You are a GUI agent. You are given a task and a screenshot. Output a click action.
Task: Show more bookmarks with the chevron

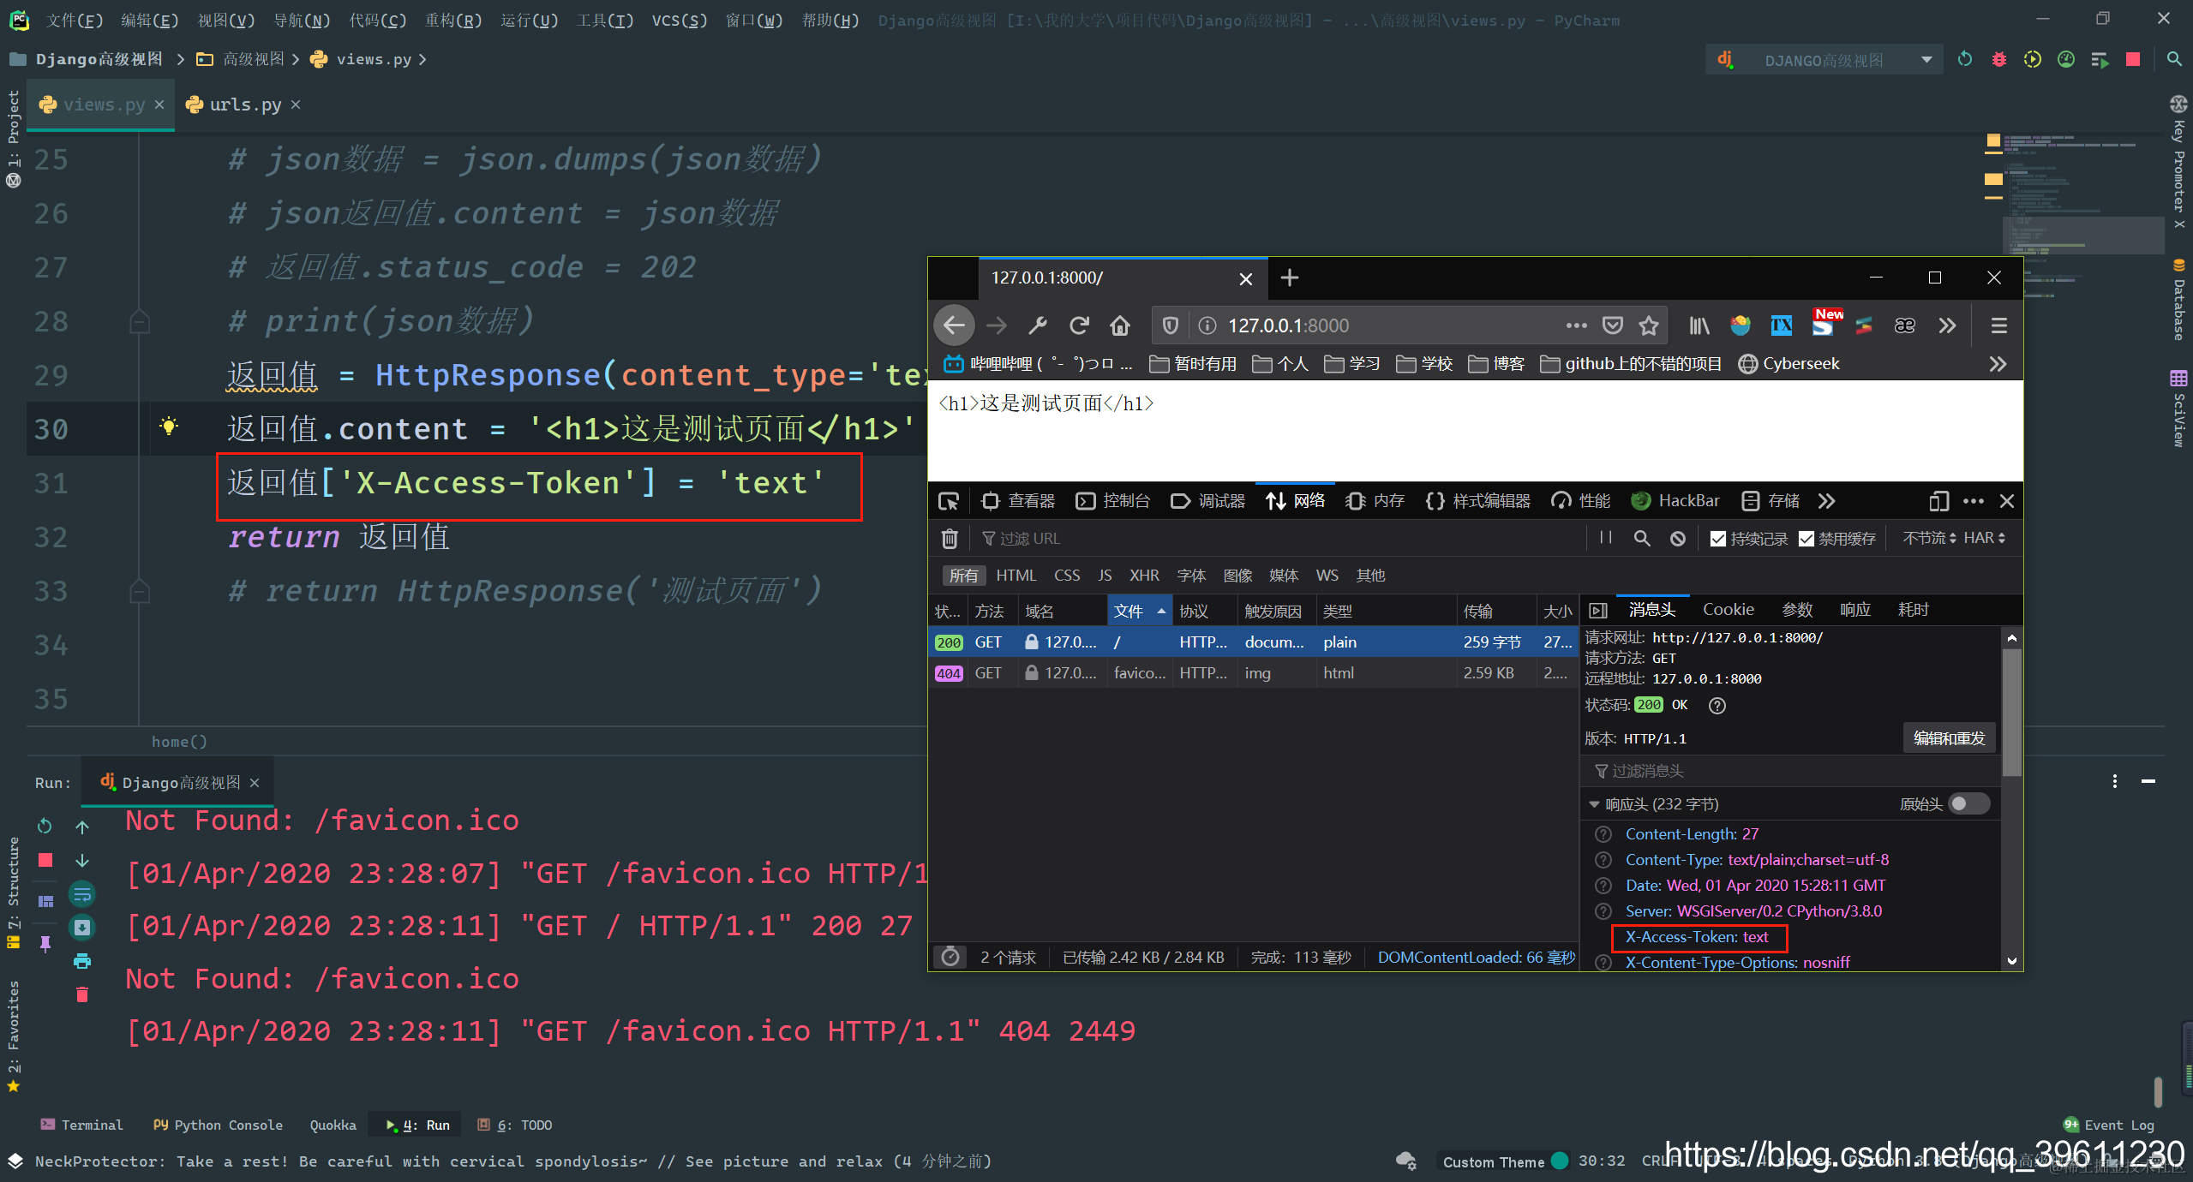pos(1998,364)
